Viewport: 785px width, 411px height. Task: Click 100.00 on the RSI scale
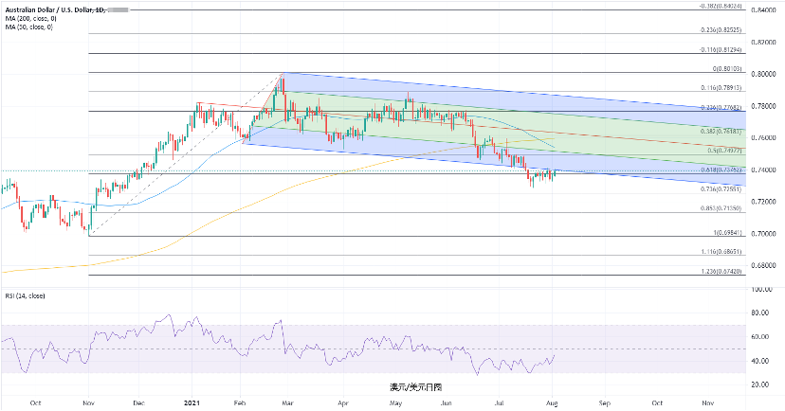point(763,290)
